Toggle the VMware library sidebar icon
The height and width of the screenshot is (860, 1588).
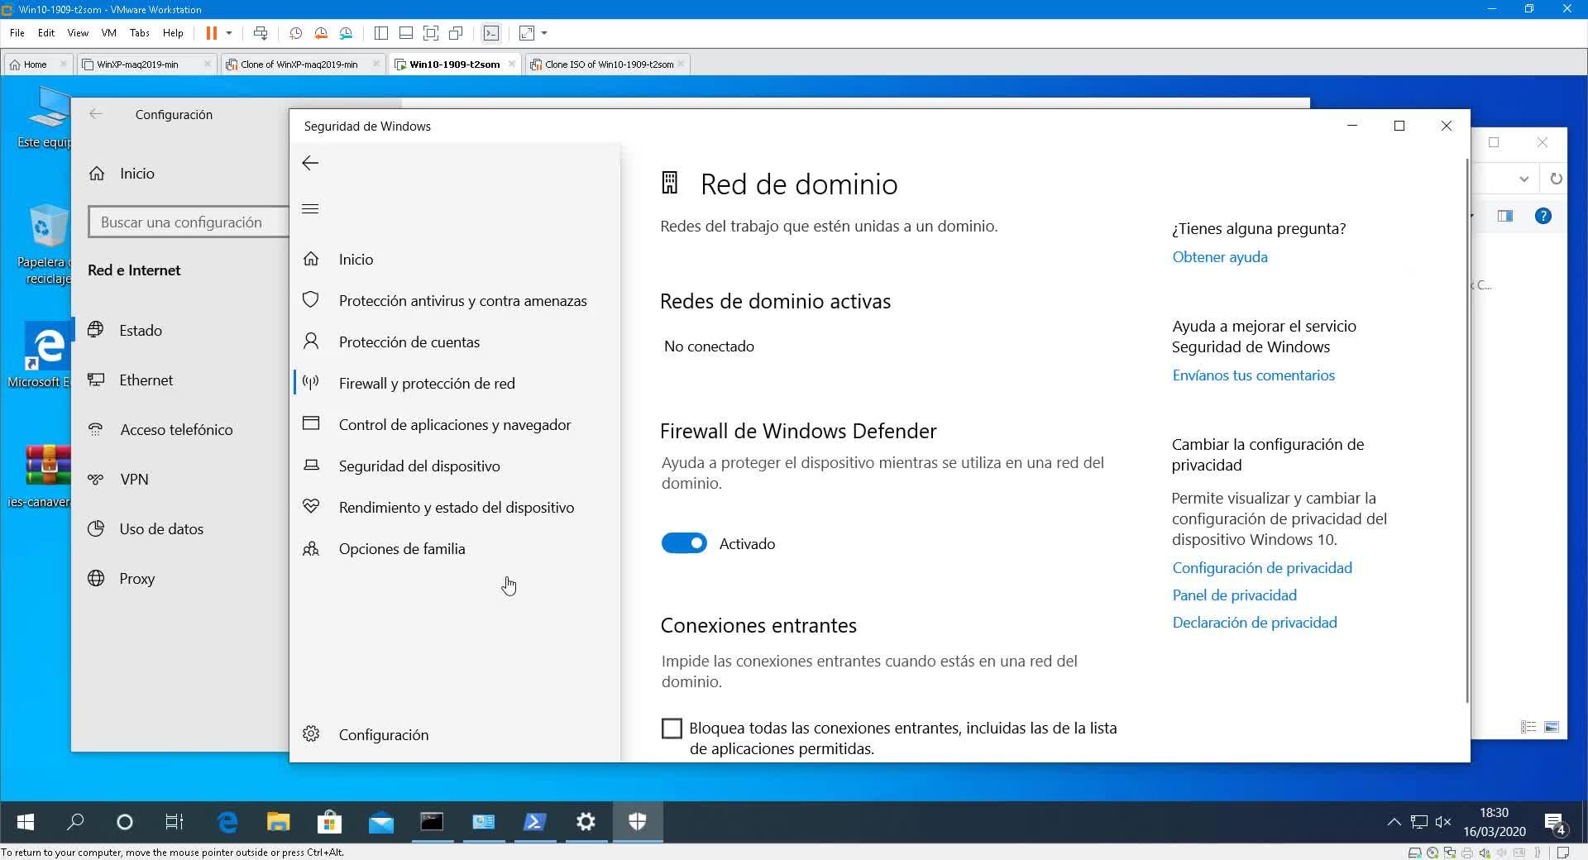coord(381,33)
